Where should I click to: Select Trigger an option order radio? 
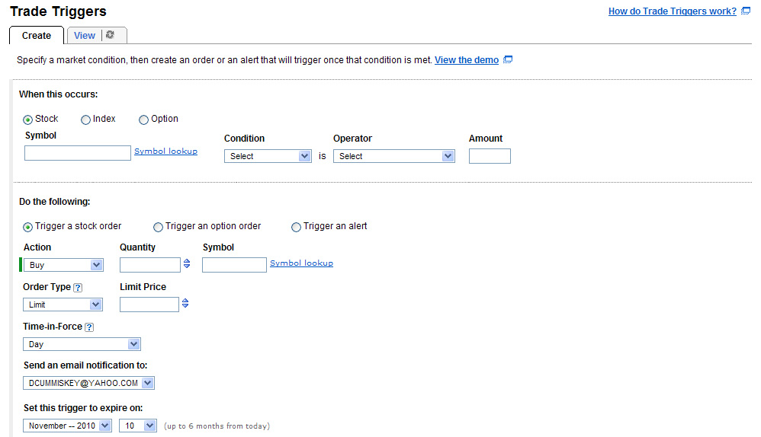(x=159, y=227)
